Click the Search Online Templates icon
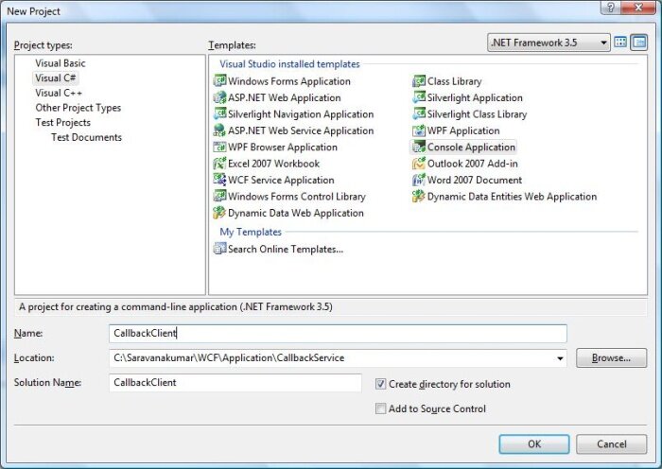 tap(220, 250)
